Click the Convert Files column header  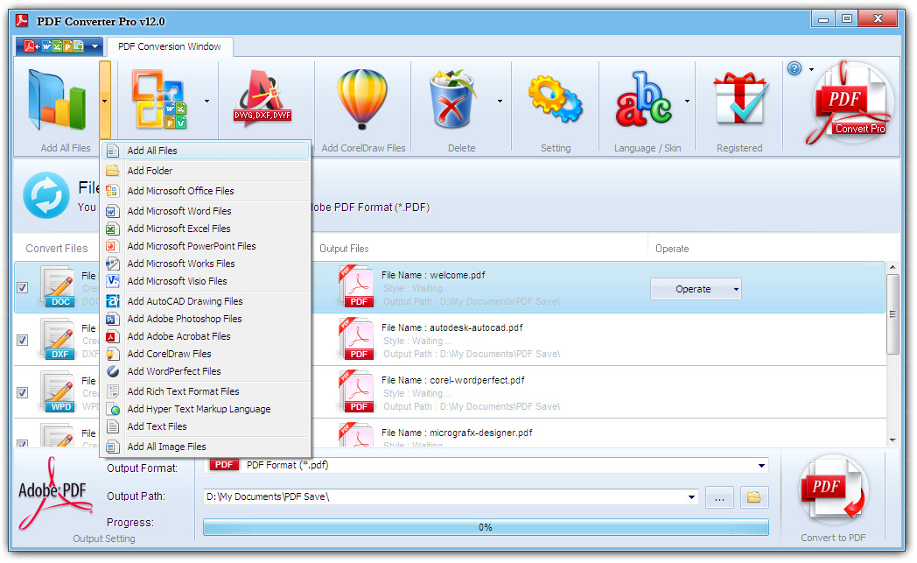57,248
